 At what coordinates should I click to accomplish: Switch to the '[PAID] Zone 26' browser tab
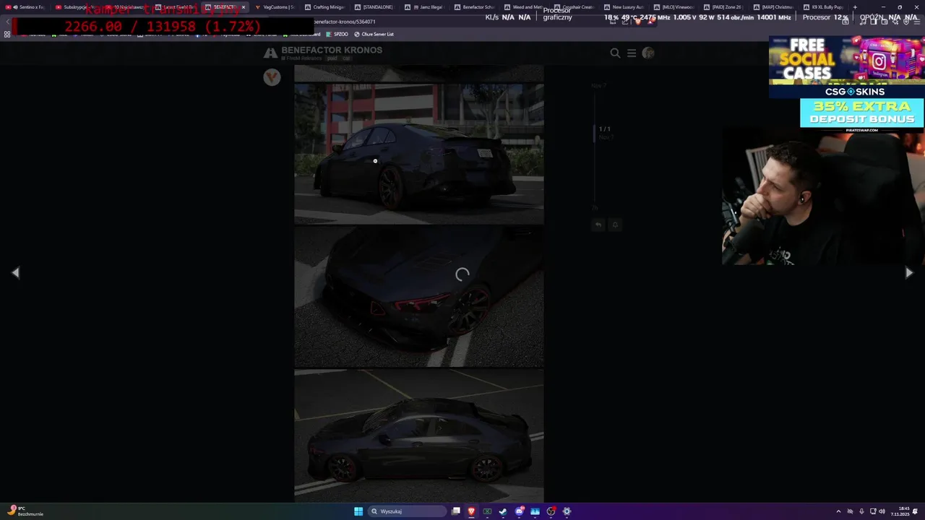(x=726, y=7)
